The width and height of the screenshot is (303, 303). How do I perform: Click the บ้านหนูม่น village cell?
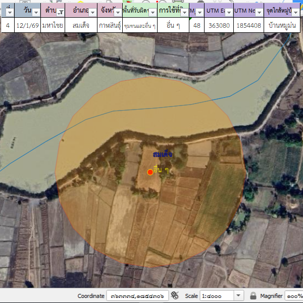tap(283, 25)
